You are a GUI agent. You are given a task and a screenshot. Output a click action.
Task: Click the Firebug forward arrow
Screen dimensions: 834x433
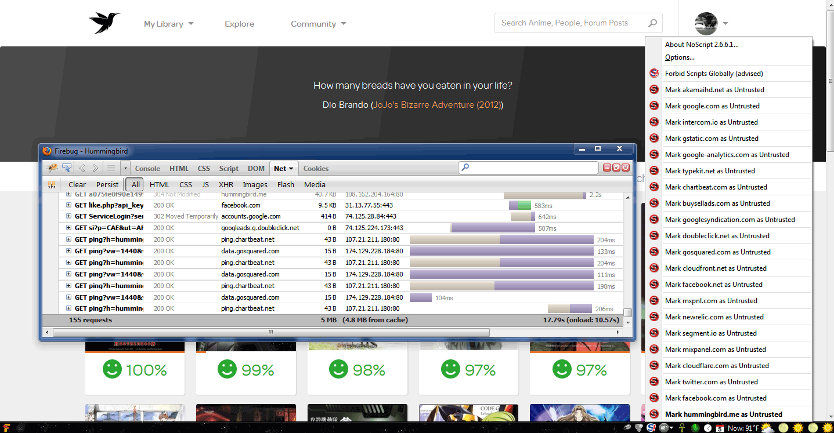coord(96,168)
